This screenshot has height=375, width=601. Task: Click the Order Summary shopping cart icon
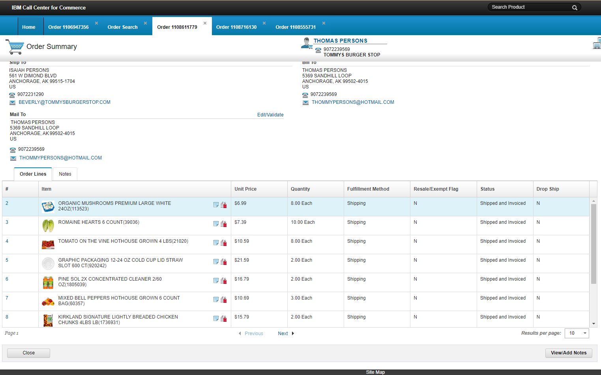tap(15, 47)
